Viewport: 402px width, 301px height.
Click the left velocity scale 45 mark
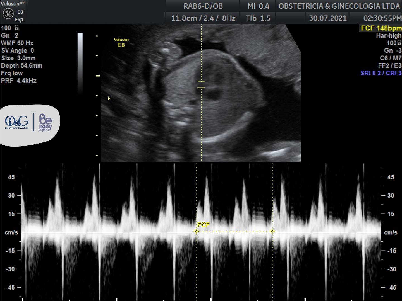tap(11, 177)
